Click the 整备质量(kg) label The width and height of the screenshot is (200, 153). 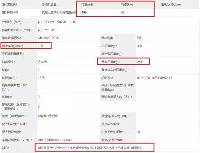pyautogui.click(x=110, y=62)
